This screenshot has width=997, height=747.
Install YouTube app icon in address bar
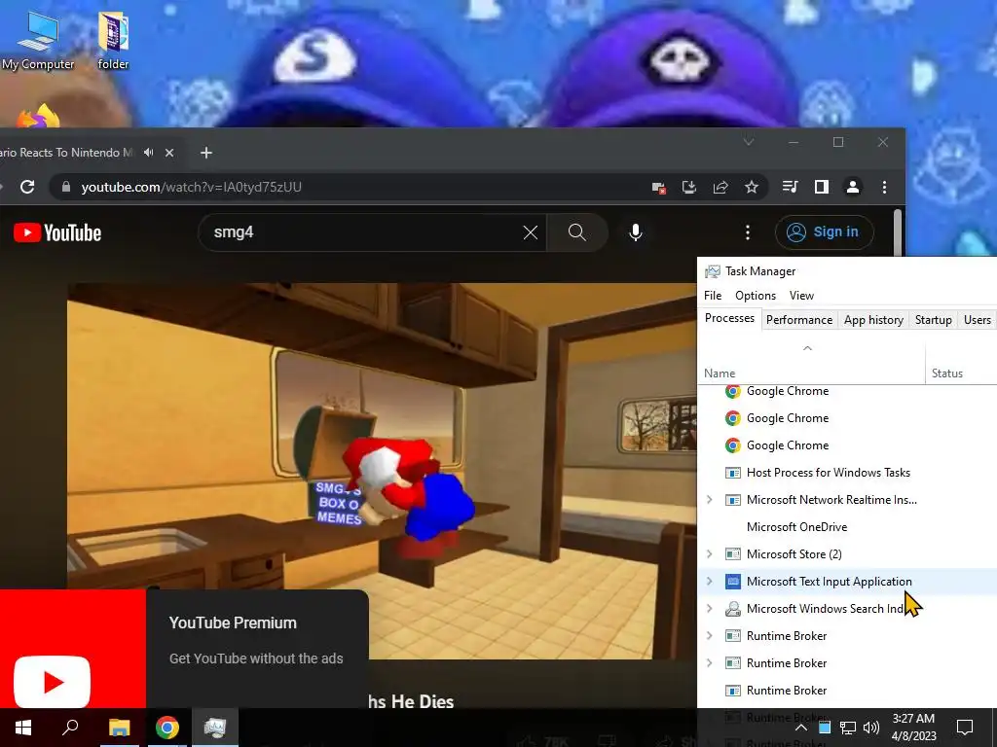(x=689, y=187)
